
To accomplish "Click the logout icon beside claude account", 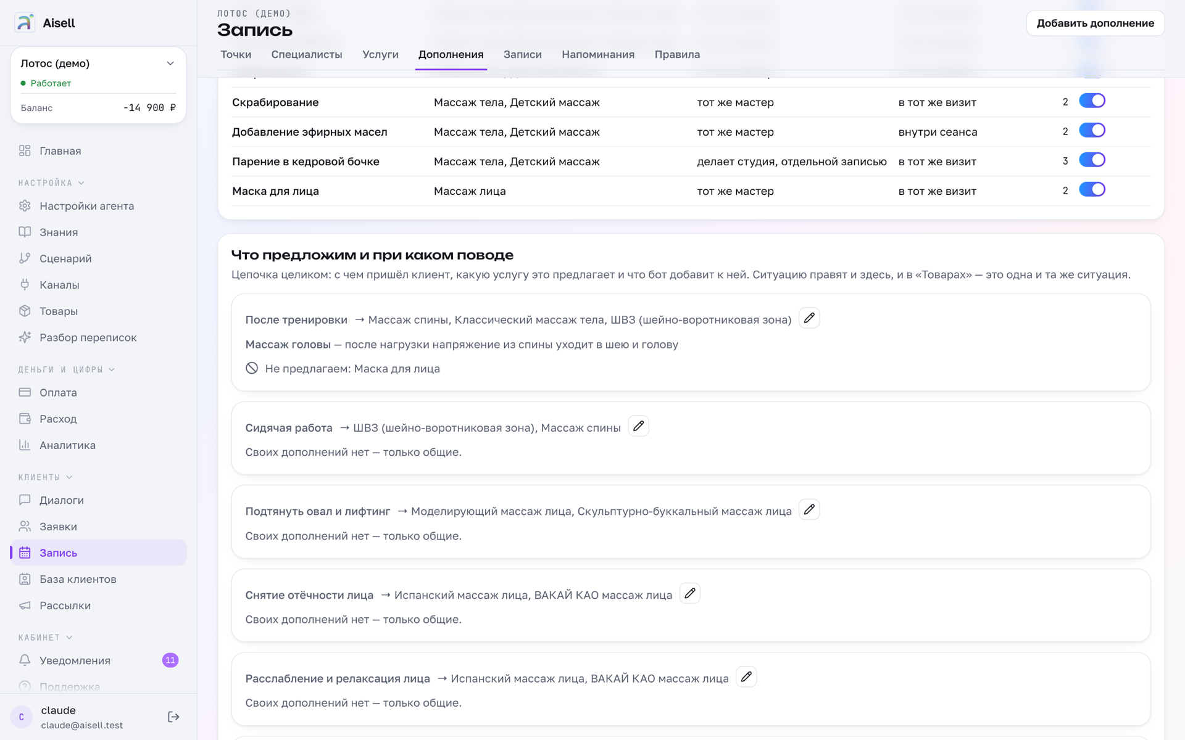I will coord(173,717).
